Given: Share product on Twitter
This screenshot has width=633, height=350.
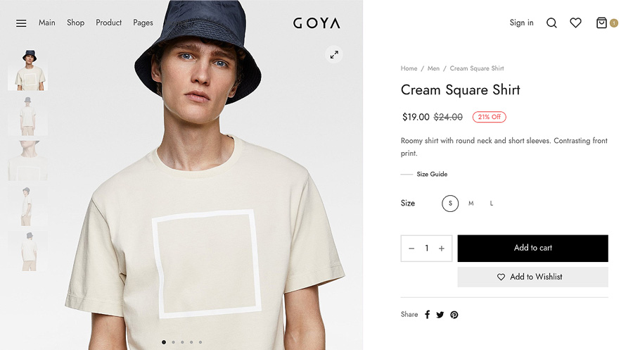Looking at the screenshot, I should tap(440, 315).
